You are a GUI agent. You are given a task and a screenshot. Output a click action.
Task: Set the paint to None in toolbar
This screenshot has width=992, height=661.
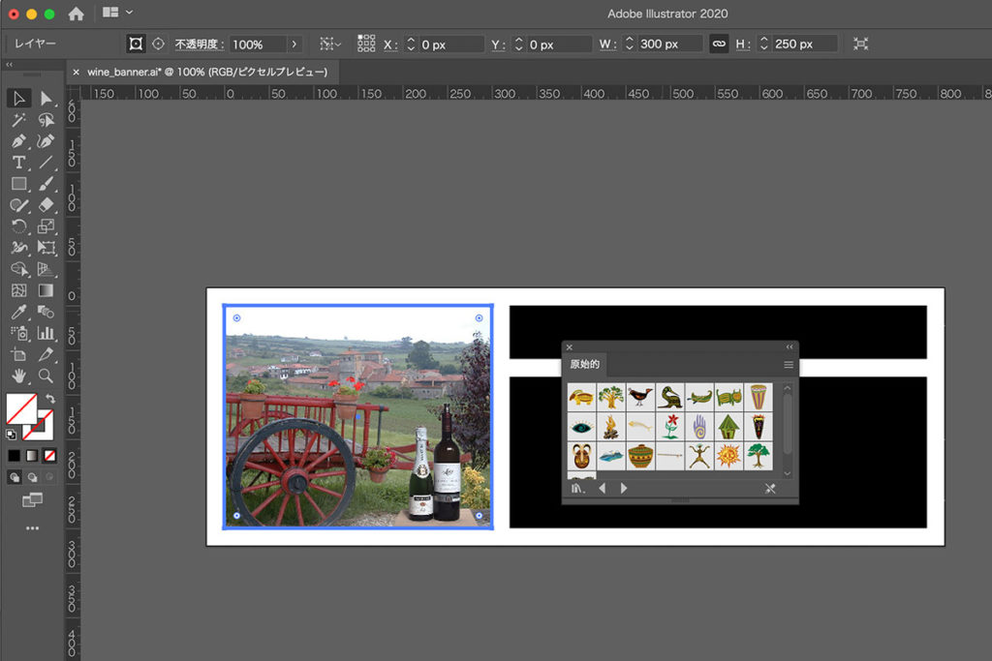(49, 455)
